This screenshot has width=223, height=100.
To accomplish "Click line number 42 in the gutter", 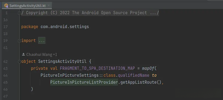I will [x=5, y=61].
